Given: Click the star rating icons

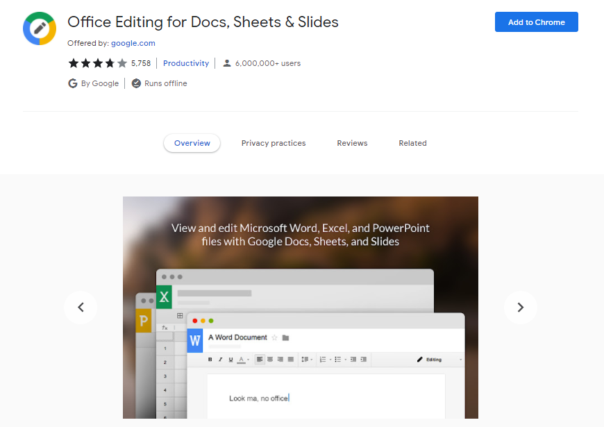Looking at the screenshot, I should pos(97,63).
